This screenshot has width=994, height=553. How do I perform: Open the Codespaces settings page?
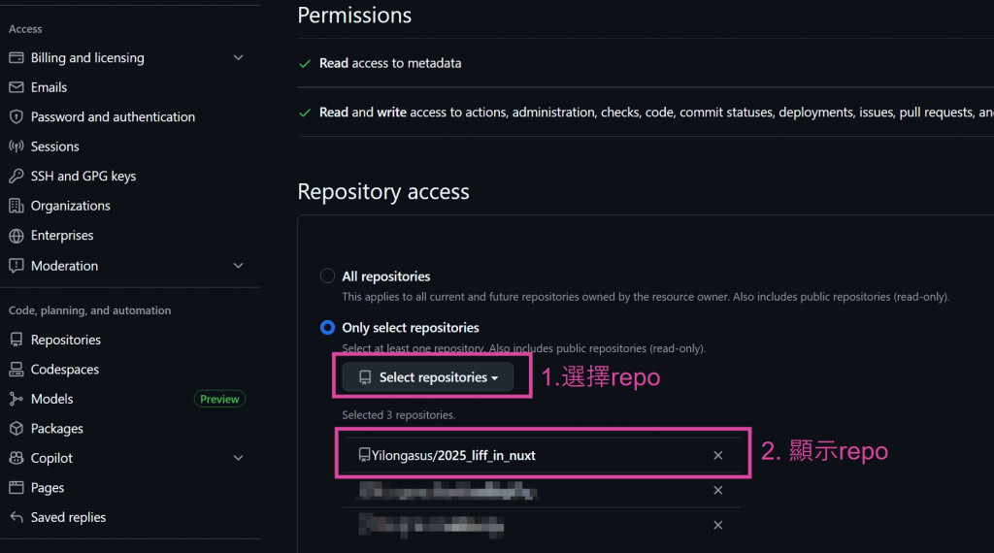point(65,370)
